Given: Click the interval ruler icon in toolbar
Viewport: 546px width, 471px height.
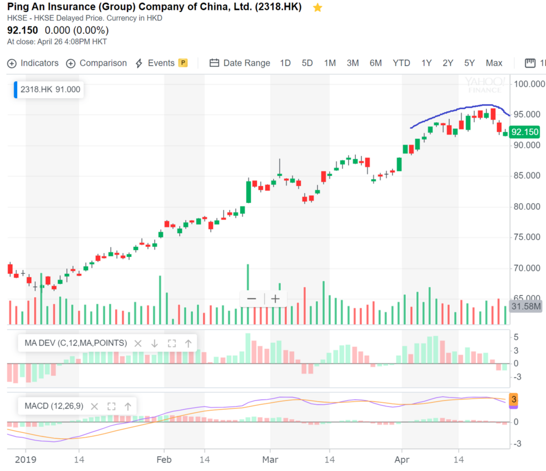Looking at the screenshot, I should point(530,63).
